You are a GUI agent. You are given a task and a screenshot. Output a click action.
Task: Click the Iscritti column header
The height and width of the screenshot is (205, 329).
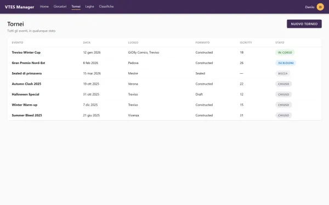coord(246,43)
